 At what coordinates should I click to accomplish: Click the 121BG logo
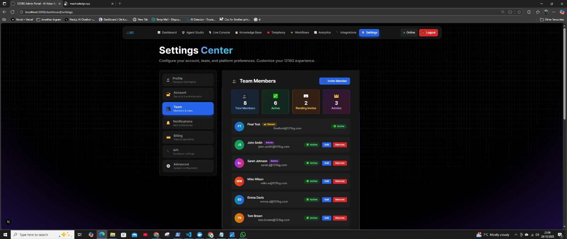130,33
